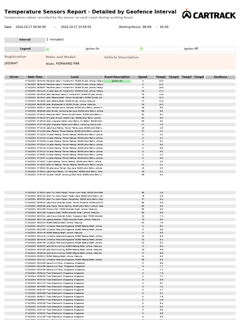
Task: Click the '16 Jalan Wakaf' location row
Action: (x=120, y=175)
